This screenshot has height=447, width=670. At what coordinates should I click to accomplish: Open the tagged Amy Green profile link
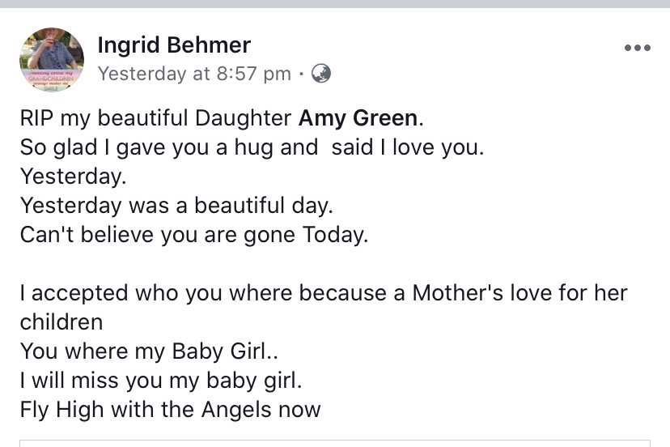pyautogui.click(x=358, y=118)
